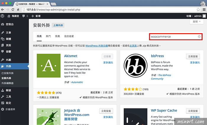Open 更多資訊 for Jetpack
Screen dimensions: 207x125
108,117
